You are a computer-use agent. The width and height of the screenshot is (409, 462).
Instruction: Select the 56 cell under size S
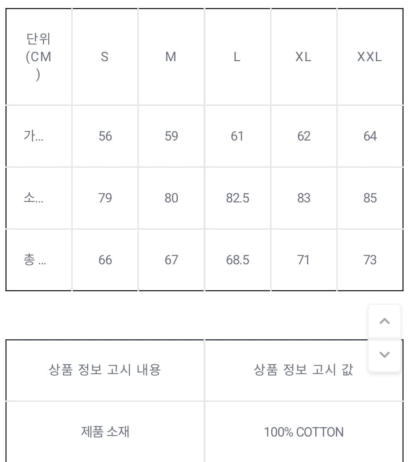[x=105, y=136]
